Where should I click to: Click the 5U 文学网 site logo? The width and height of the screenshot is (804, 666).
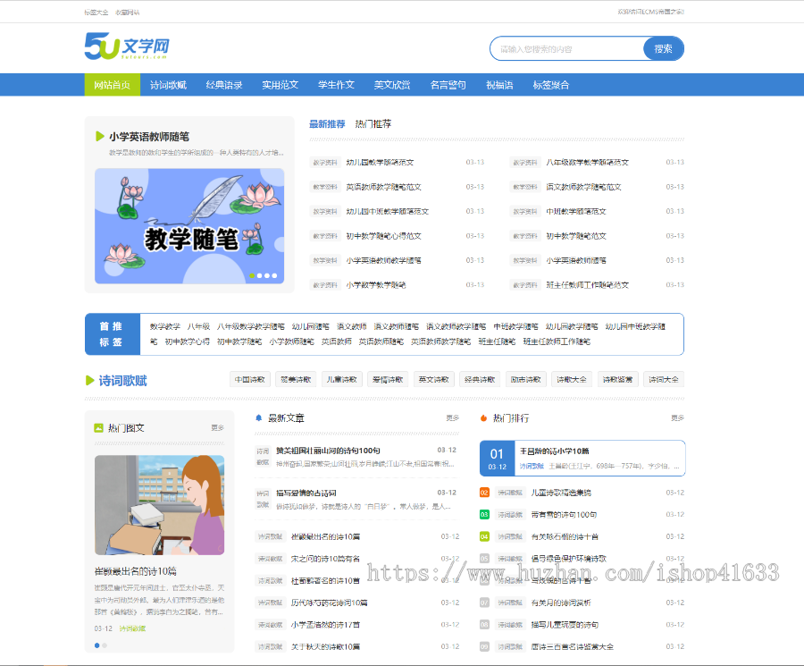(127, 46)
